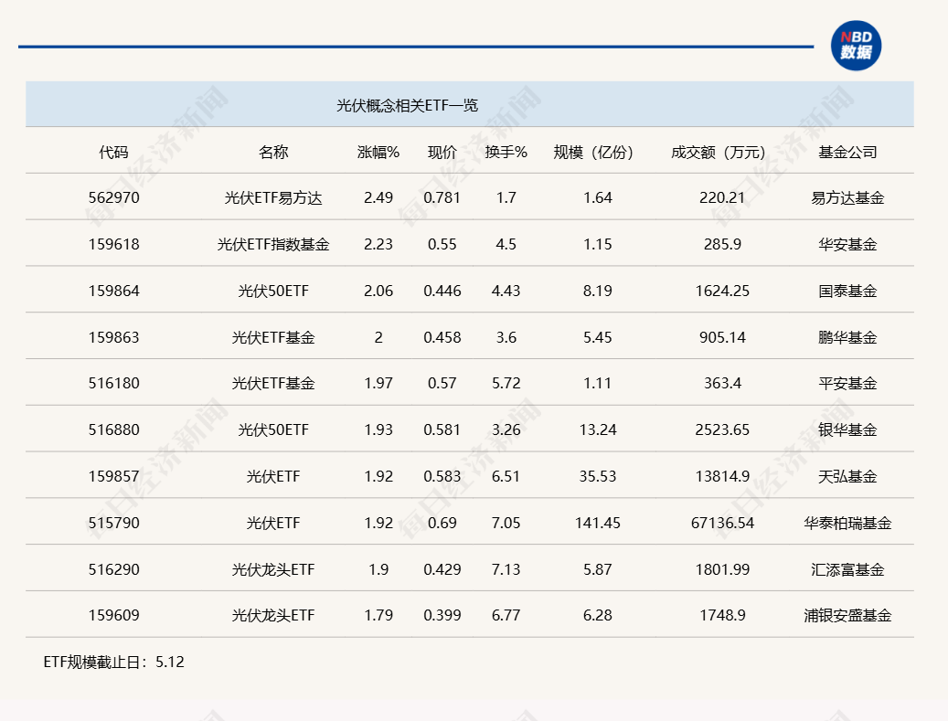This screenshot has height=721, width=948.
Task: Select turnover amount 905.14
Action: pyautogui.click(x=722, y=337)
